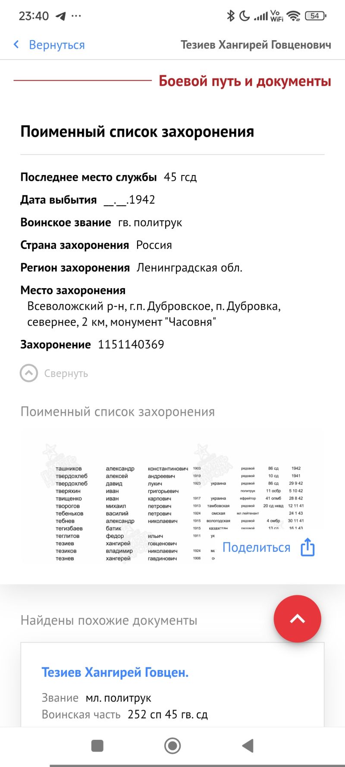Tap the share arrow icon
The image size is (345, 767).
click(307, 547)
